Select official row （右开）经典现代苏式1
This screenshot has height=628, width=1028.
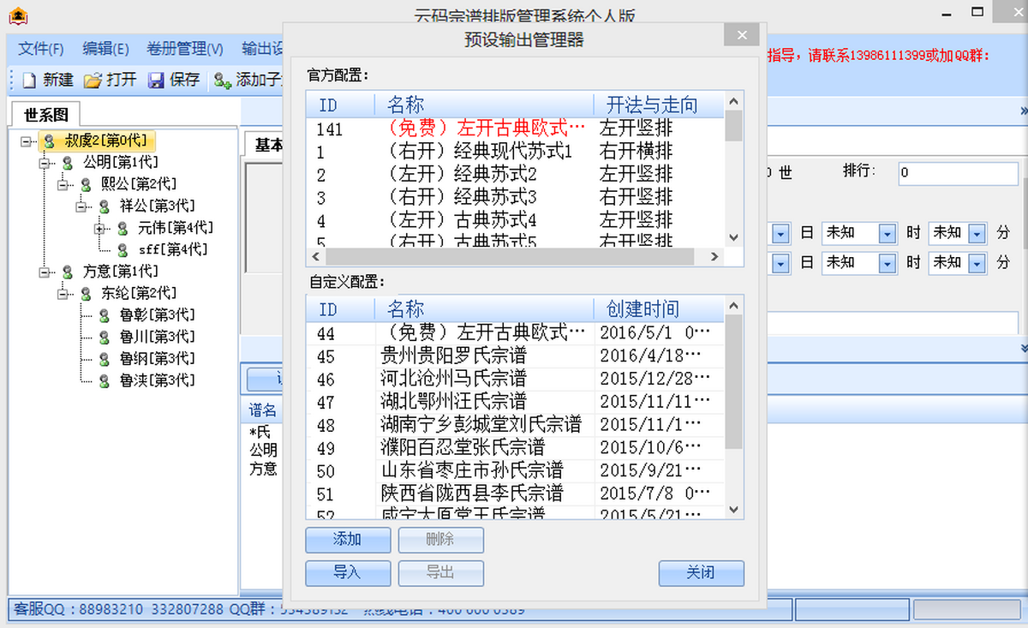coord(515,152)
